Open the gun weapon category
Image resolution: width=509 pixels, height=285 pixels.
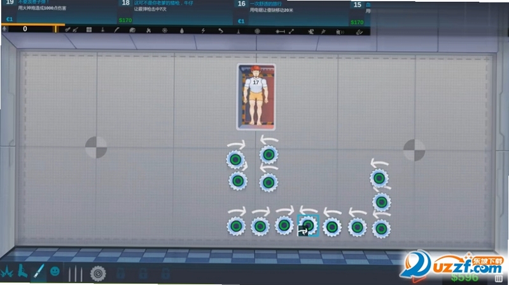tap(22, 271)
